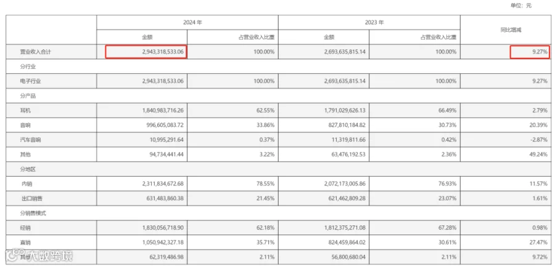Click the 汽车音响 row label

pos(30,140)
